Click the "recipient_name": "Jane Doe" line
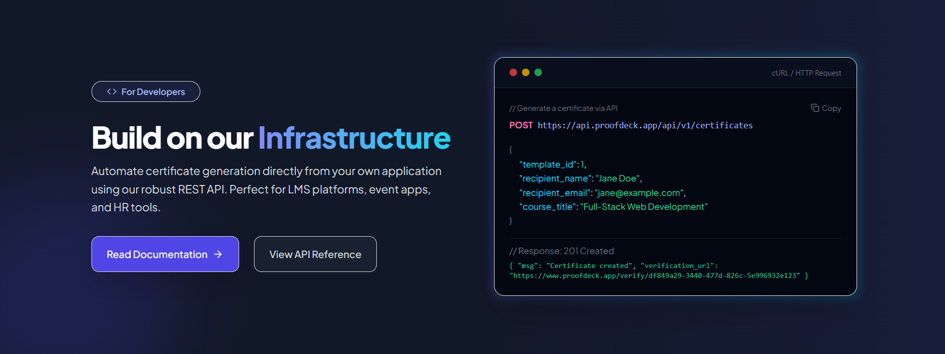Screen dimensions: 945x354 pyautogui.click(x=581, y=178)
